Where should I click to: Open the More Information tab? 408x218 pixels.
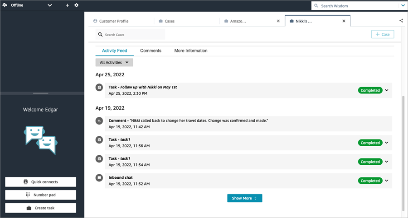point(191,51)
